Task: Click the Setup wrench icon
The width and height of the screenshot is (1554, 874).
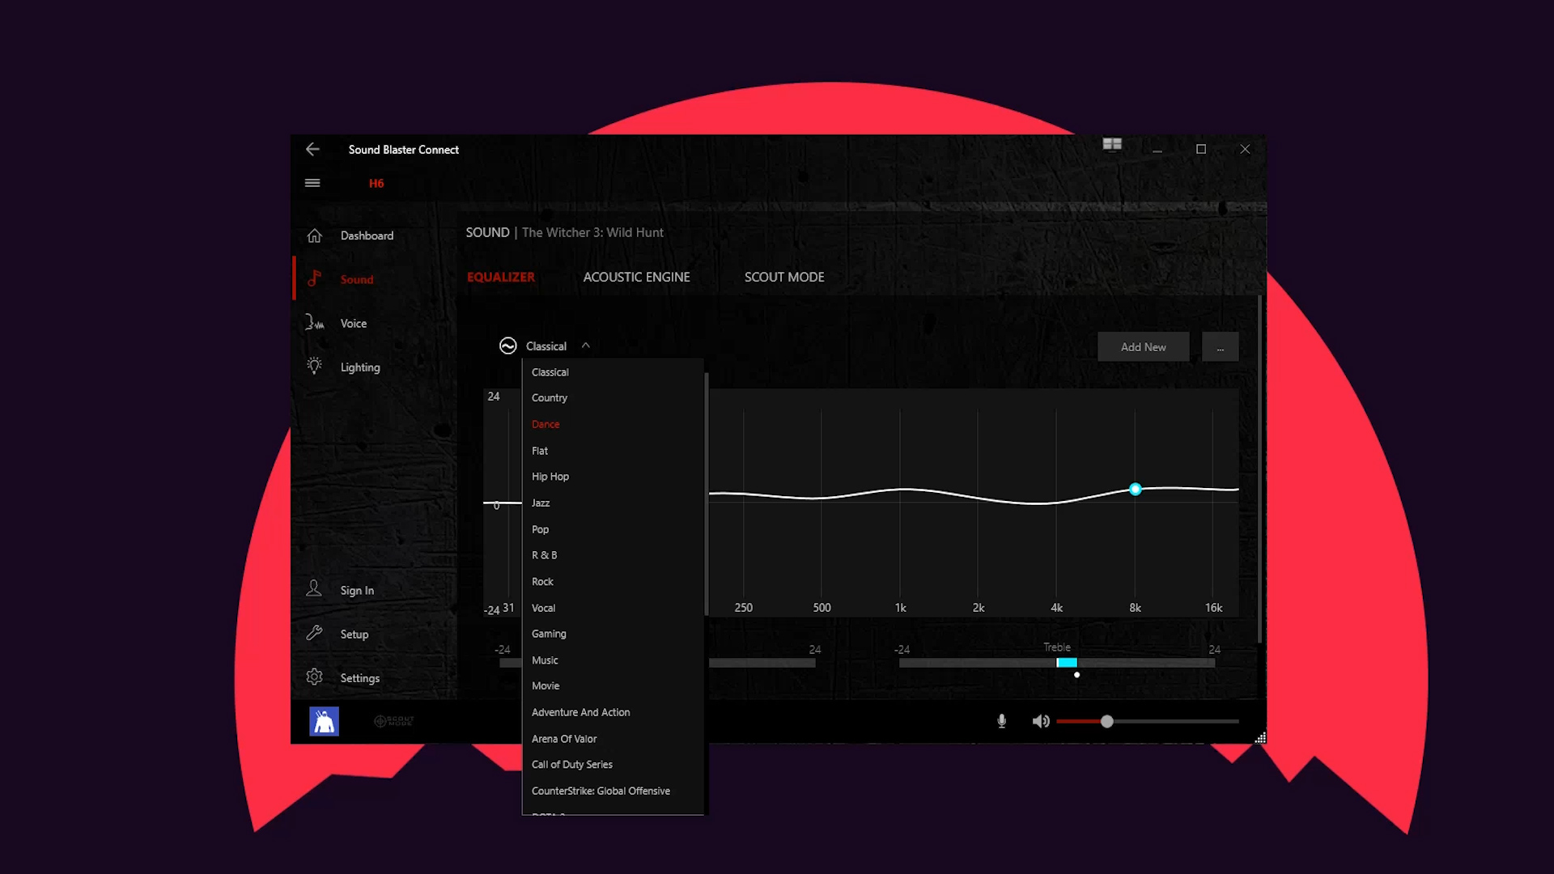Action: (x=314, y=634)
